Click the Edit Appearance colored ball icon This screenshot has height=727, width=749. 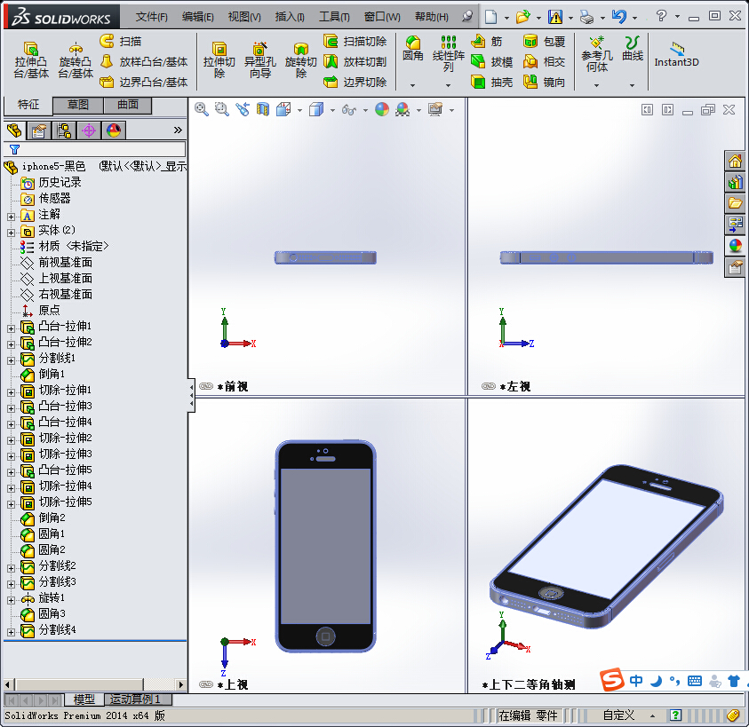pos(380,109)
